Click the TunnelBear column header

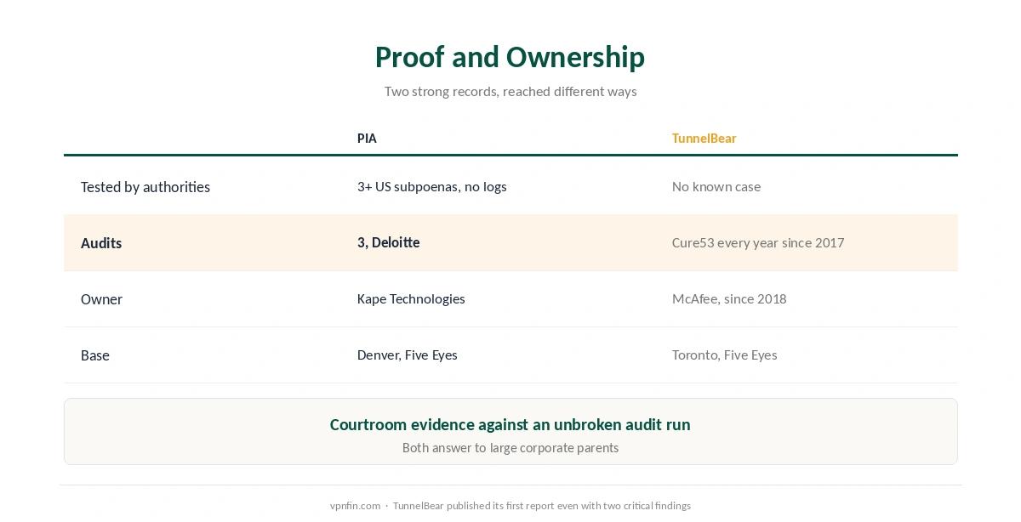[704, 139]
